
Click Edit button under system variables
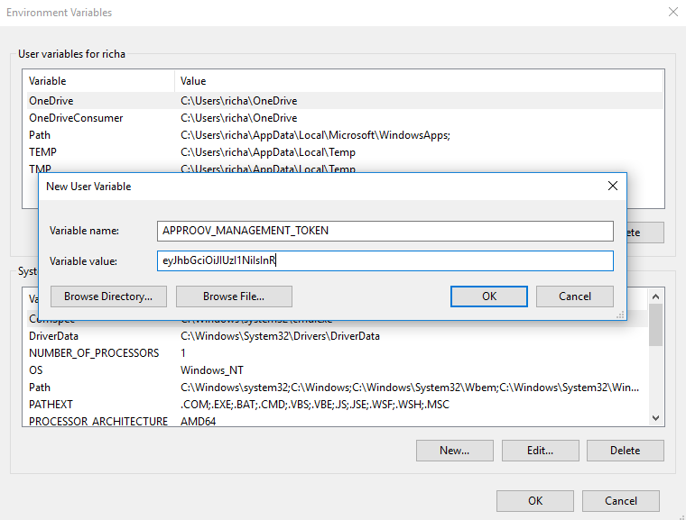tap(540, 450)
